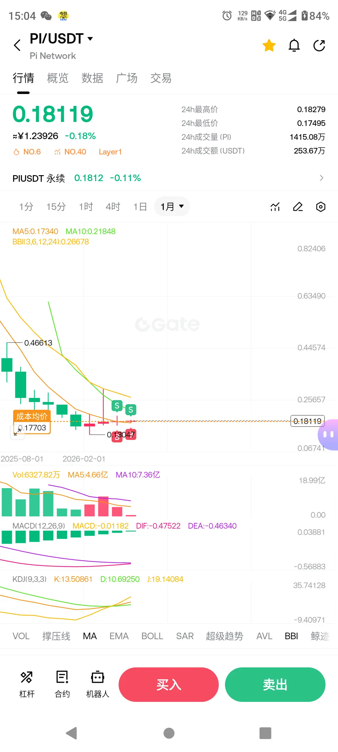Toggle the SAR indicator
This screenshot has height=752, width=338.
click(x=185, y=636)
